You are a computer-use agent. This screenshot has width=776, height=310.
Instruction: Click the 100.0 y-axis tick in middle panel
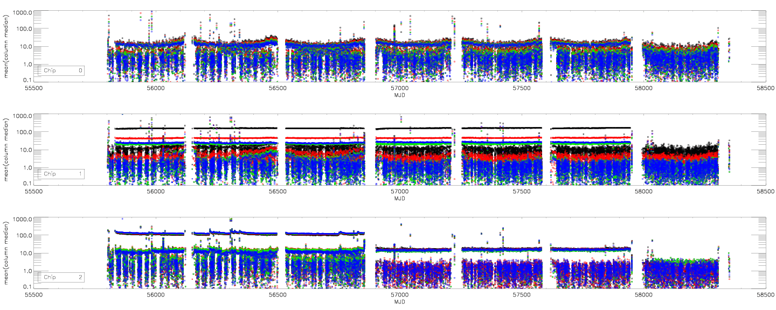[x=23, y=132]
